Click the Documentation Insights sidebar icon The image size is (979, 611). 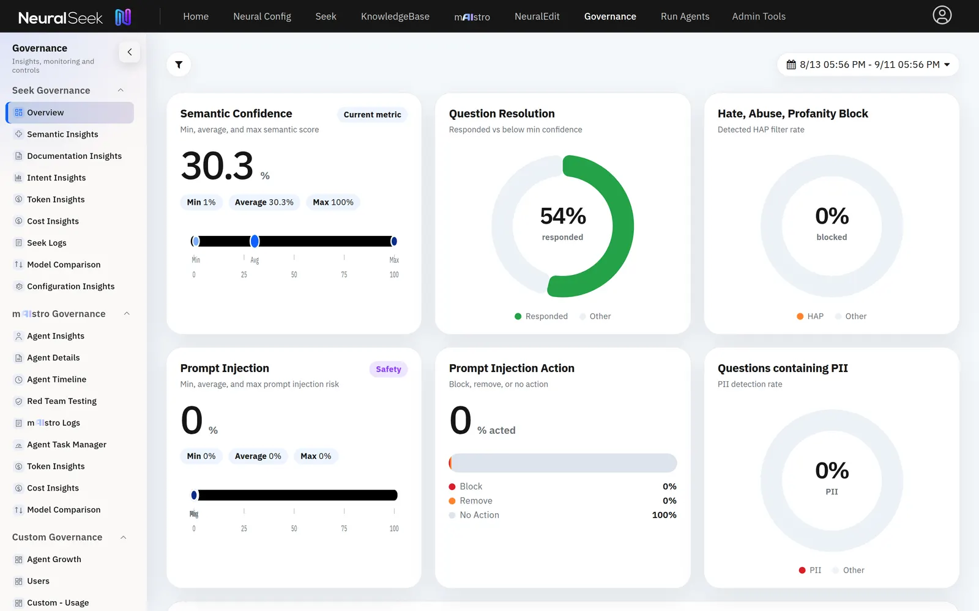[x=19, y=156]
